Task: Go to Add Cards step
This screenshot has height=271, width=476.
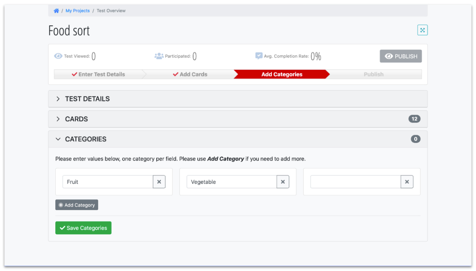Action: 190,74
